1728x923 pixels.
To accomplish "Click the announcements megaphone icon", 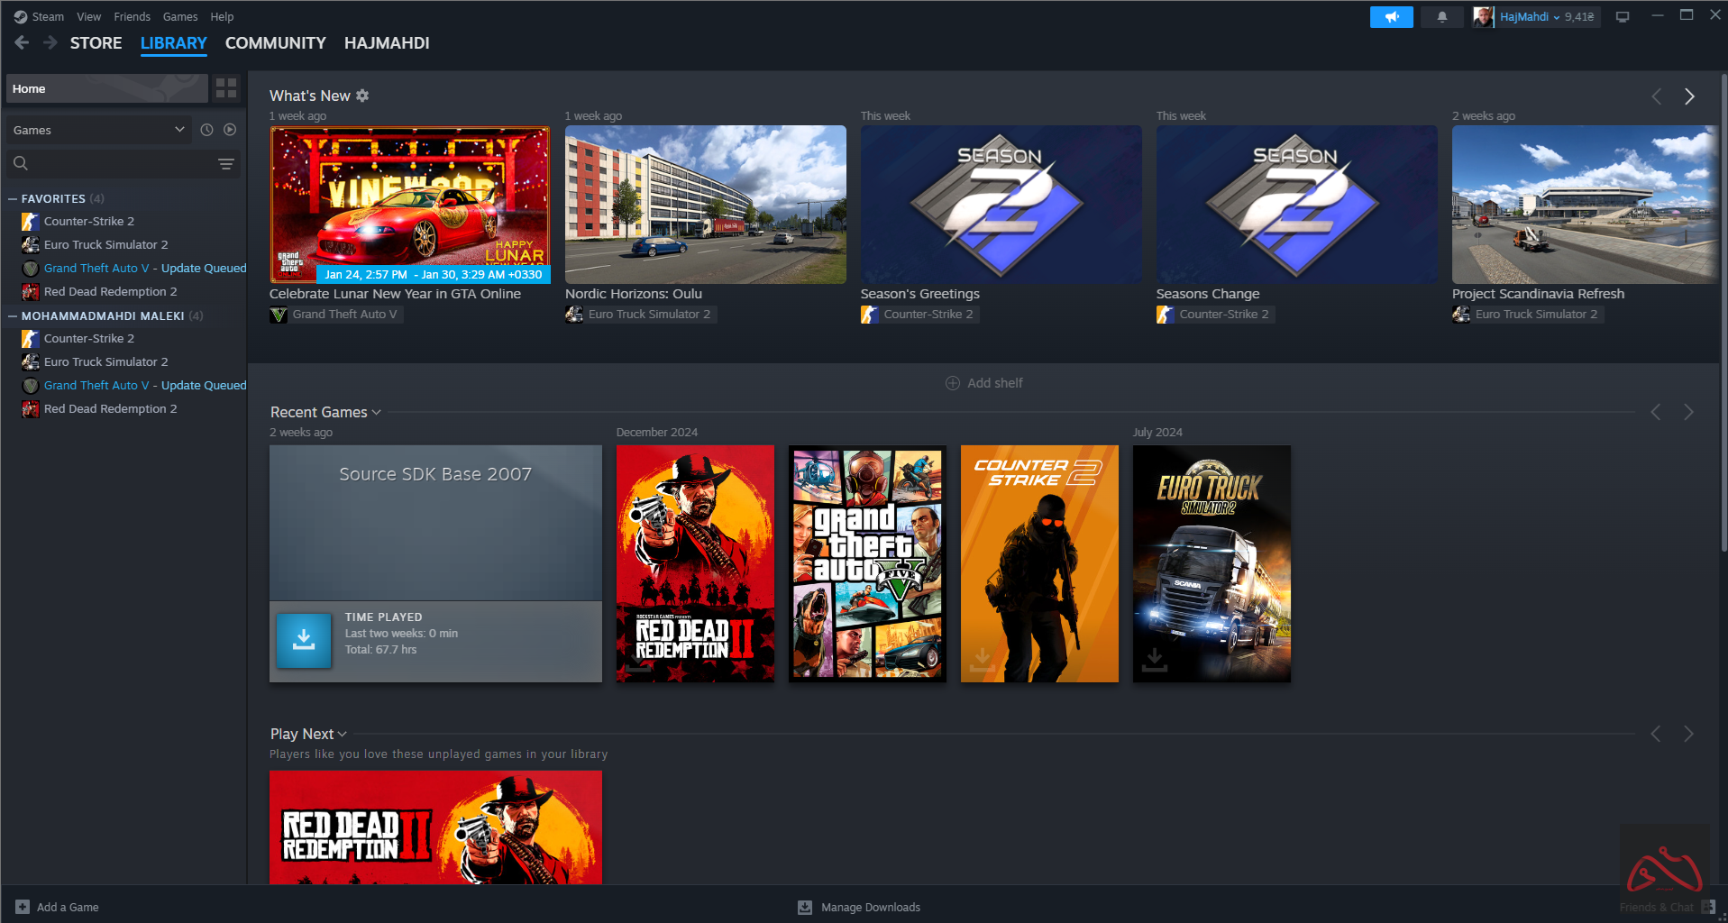I will [x=1391, y=17].
